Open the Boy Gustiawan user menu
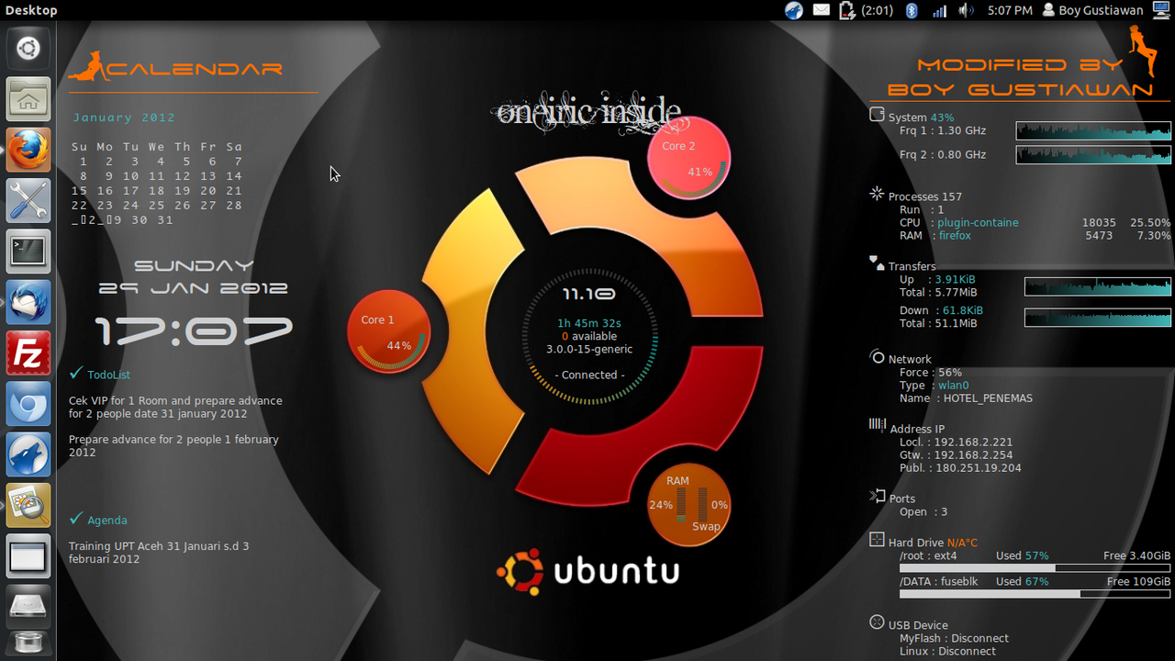Screen dimensions: 1175x661 coord(1092,10)
